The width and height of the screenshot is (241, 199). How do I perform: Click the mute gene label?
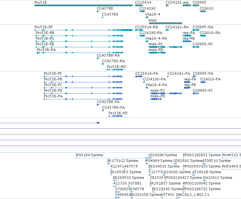point(152,20)
